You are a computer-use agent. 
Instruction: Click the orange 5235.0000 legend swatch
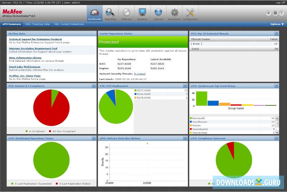point(136,98)
